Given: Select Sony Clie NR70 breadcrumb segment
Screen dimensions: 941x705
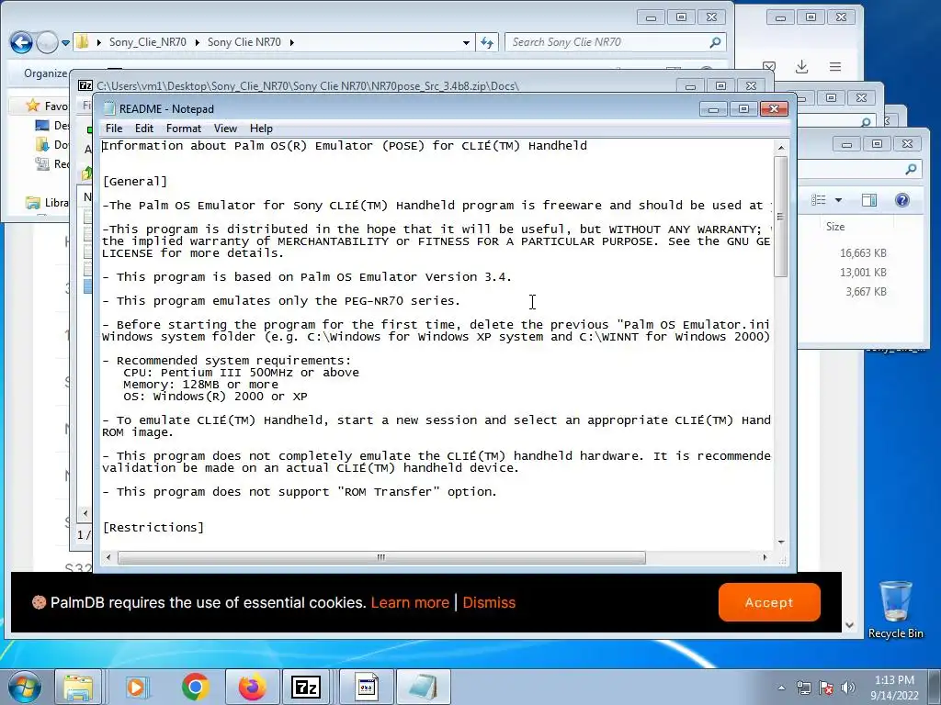Looking at the screenshot, I should pyautogui.click(x=244, y=42).
